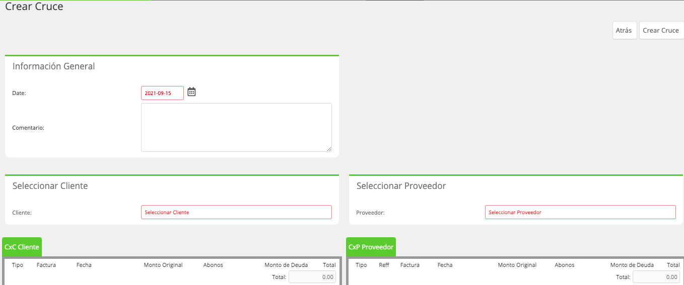Click the Monto de Deuda header in CxC table
The width and height of the screenshot is (684, 285).
click(287, 265)
